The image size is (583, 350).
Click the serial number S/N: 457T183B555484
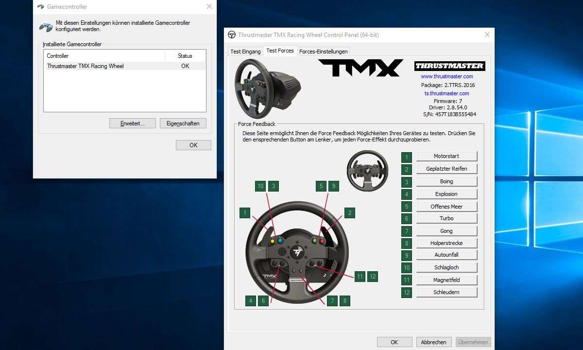pos(449,114)
